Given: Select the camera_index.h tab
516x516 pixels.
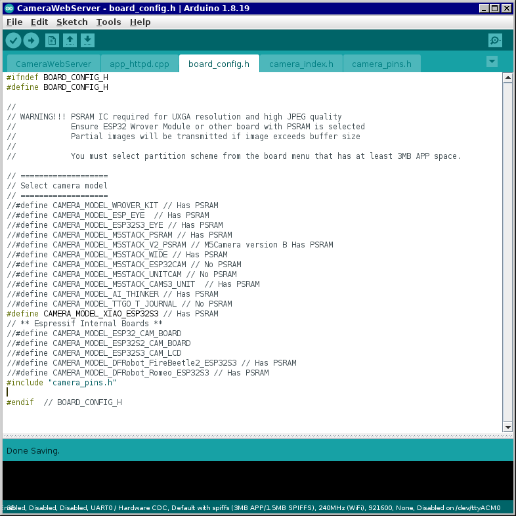Looking at the screenshot, I should click(301, 64).
